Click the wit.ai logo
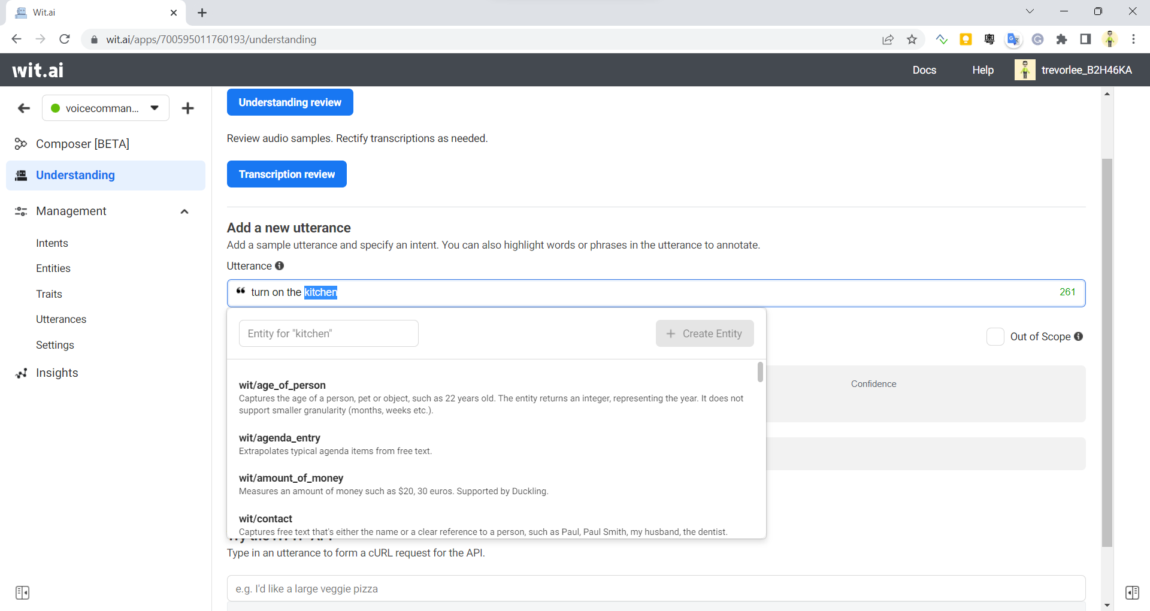The image size is (1150, 611). coord(37,69)
